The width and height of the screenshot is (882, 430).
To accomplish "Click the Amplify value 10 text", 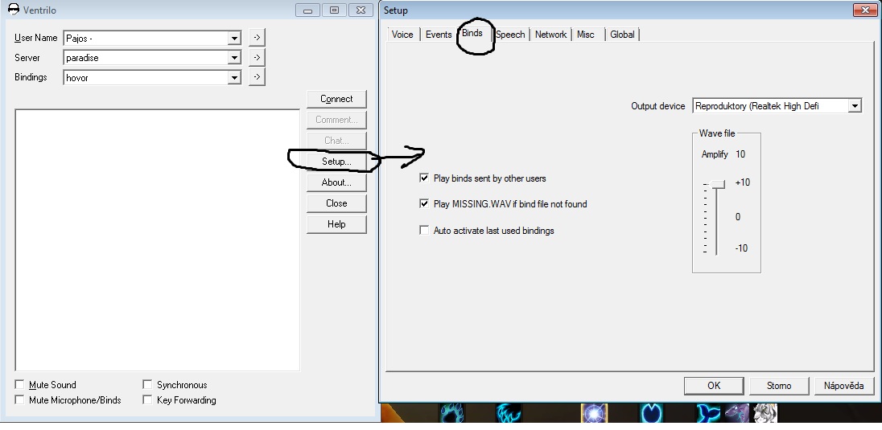I will (740, 154).
